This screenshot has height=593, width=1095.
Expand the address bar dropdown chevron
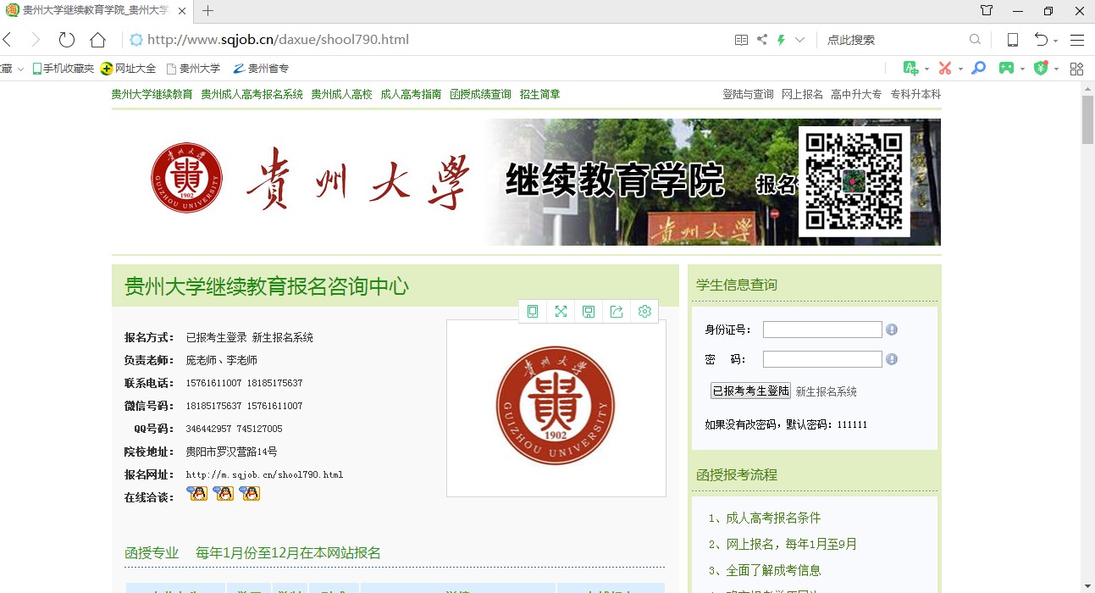point(799,40)
